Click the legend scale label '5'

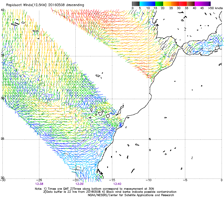pyautogui.click(x=140, y=8)
